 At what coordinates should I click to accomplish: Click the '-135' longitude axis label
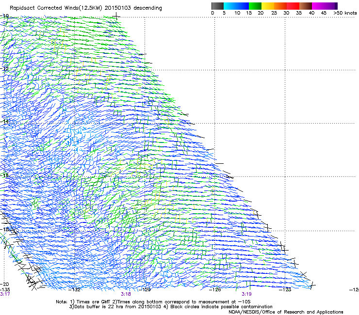[x=5, y=289]
